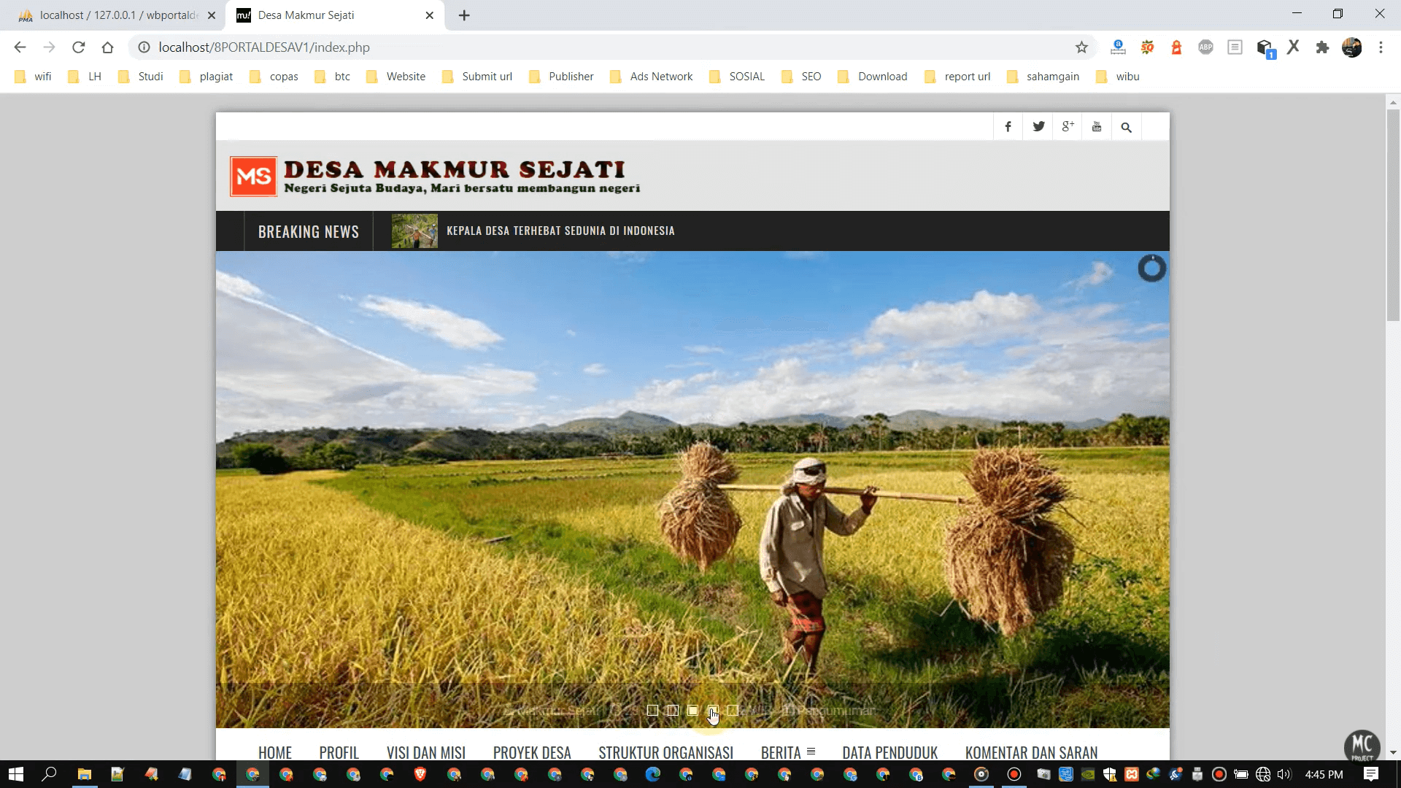Select PROFIL in the navigation menu
This screenshot has height=788, width=1401.
[339, 752]
